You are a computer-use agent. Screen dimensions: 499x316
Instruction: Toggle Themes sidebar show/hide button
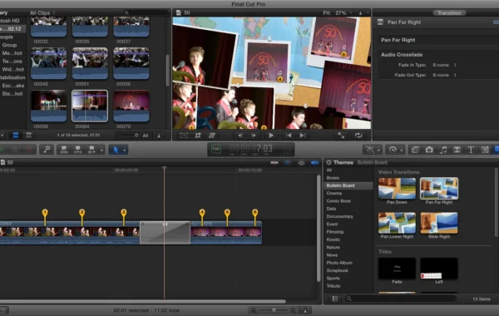(334, 299)
